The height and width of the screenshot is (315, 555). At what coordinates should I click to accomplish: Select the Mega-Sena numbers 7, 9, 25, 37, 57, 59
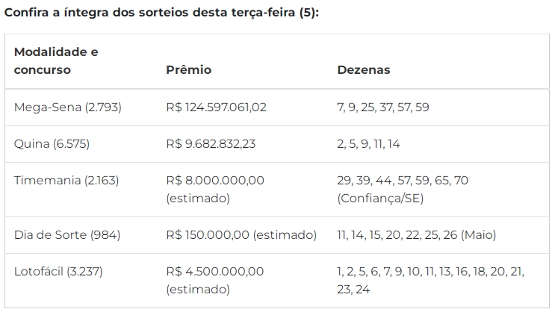pos(383,107)
